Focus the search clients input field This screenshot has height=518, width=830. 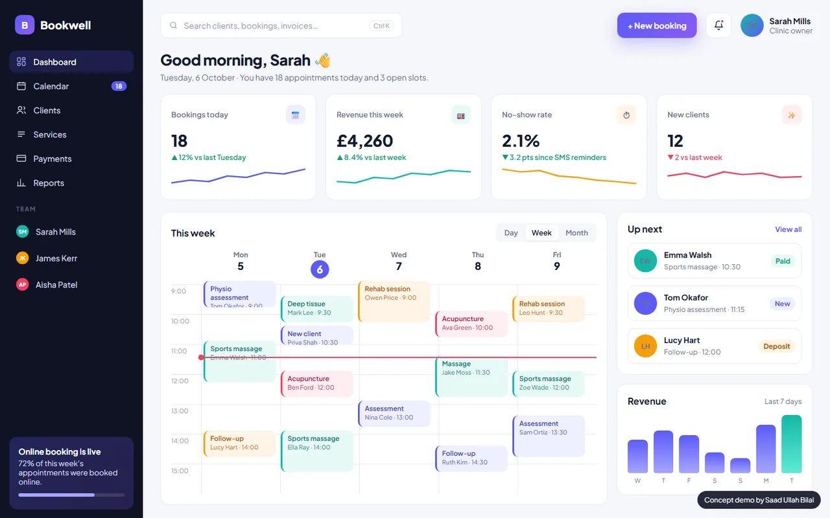(281, 25)
